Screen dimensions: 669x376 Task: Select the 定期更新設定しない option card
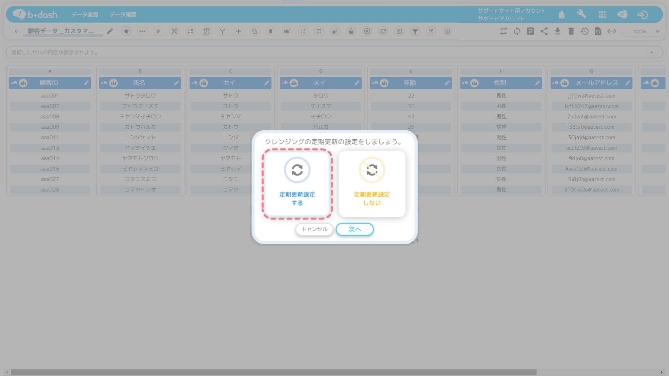(372, 184)
